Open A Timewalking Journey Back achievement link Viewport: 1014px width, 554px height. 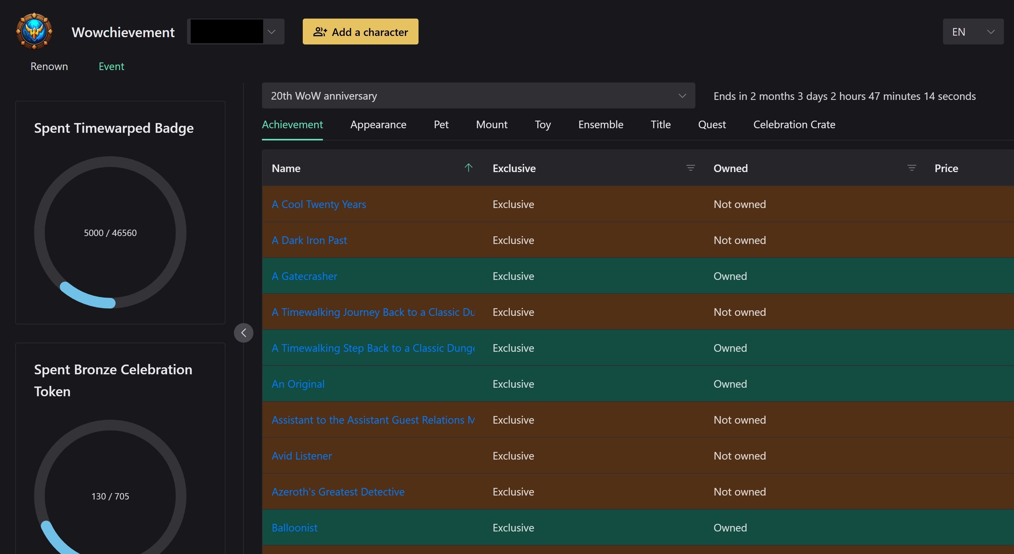click(x=373, y=312)
